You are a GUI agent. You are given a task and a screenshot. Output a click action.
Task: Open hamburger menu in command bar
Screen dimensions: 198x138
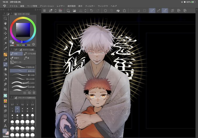pyautogui.click(x=45, y=11)
